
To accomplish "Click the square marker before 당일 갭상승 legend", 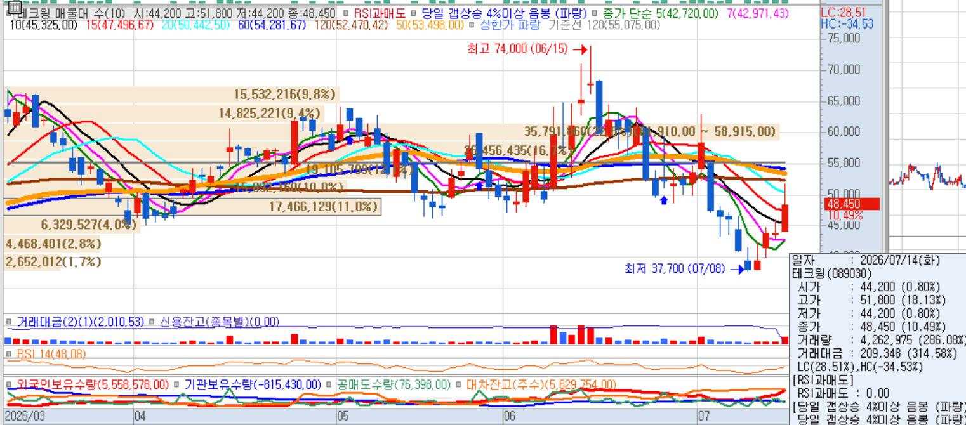I will pos(414,13).
